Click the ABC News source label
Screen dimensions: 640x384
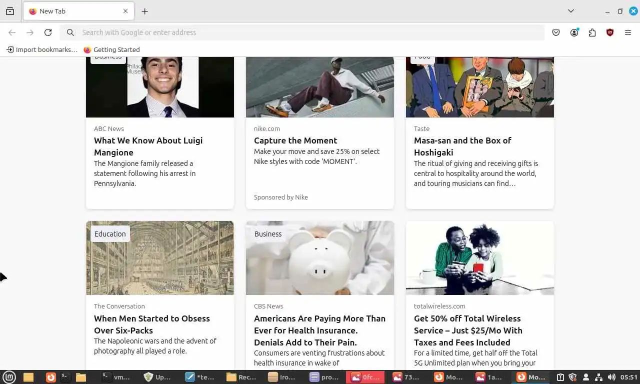(109, 128)
